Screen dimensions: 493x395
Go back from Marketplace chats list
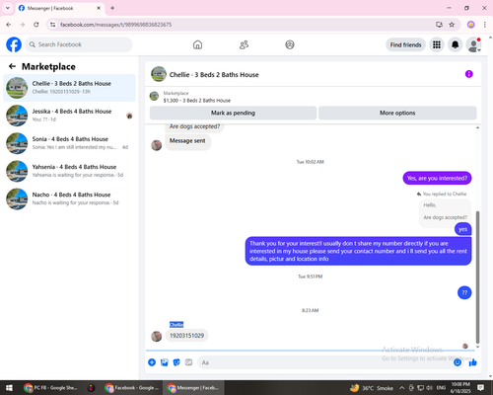point(12,66)
